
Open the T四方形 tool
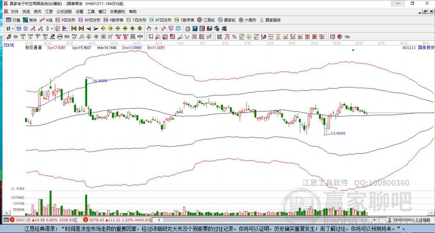pos(136,20)
